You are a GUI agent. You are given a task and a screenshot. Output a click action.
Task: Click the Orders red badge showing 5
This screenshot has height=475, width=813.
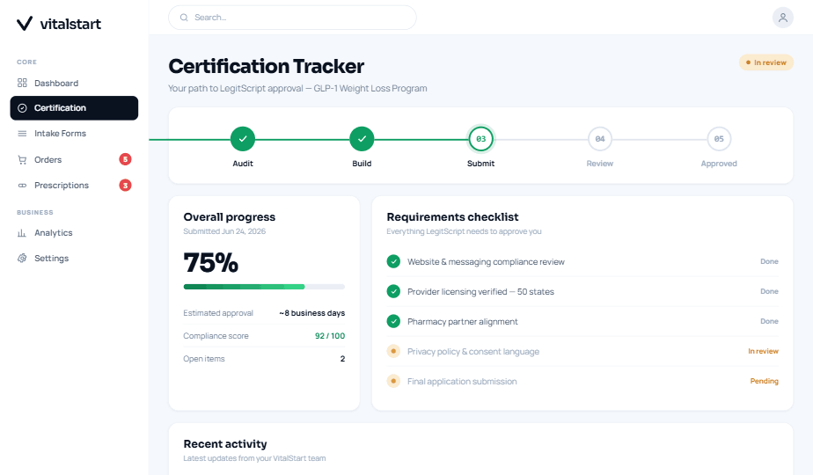pos(125,159)
